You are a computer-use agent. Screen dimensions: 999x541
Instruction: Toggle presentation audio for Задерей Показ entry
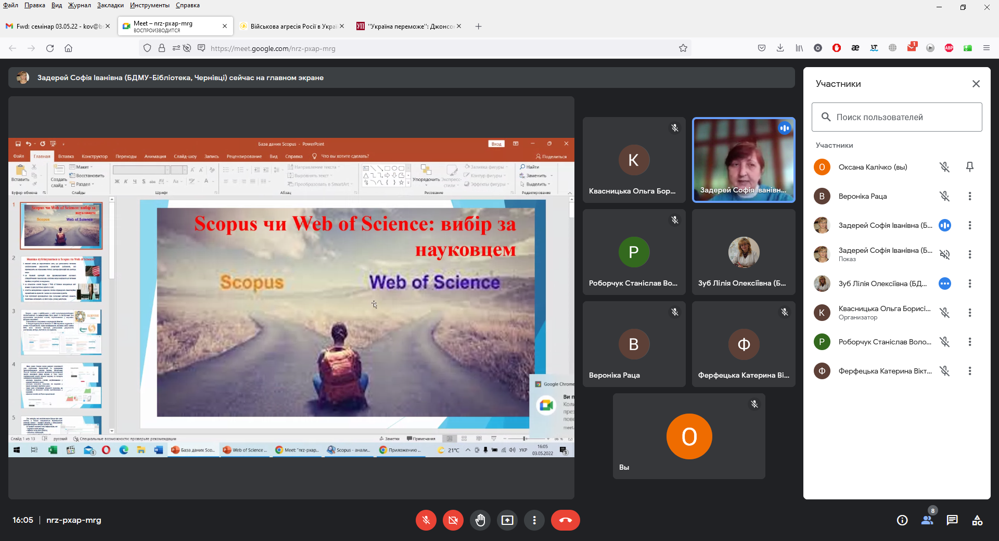point(945,254)
